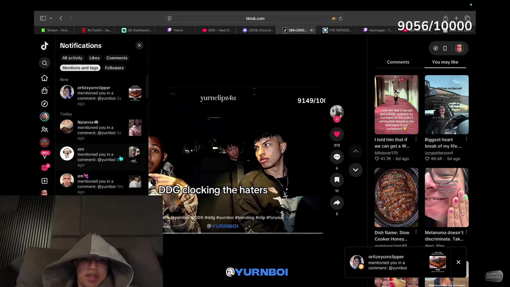
Task: Share the video with the arrow icon
Action: (337, 202)
